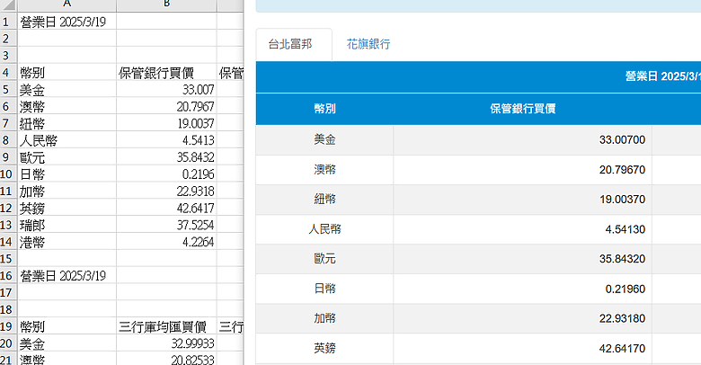Click 人民幣 in the web table
The height and width of the screenshot is (365, 701).
pos(324,229)
